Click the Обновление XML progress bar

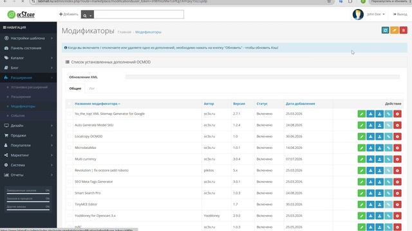point(262,77)
